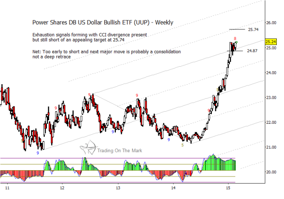Click the 'Exhaustion signals forming with CCI divergence' note
Viewport: 284px width, 199px height.
[x=90, y=37]
